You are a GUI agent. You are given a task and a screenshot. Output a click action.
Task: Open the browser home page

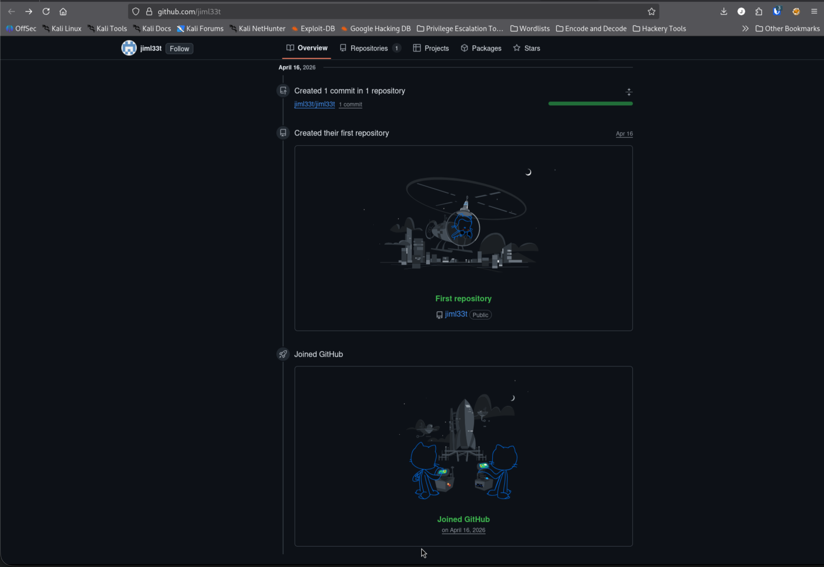(63, 12)
